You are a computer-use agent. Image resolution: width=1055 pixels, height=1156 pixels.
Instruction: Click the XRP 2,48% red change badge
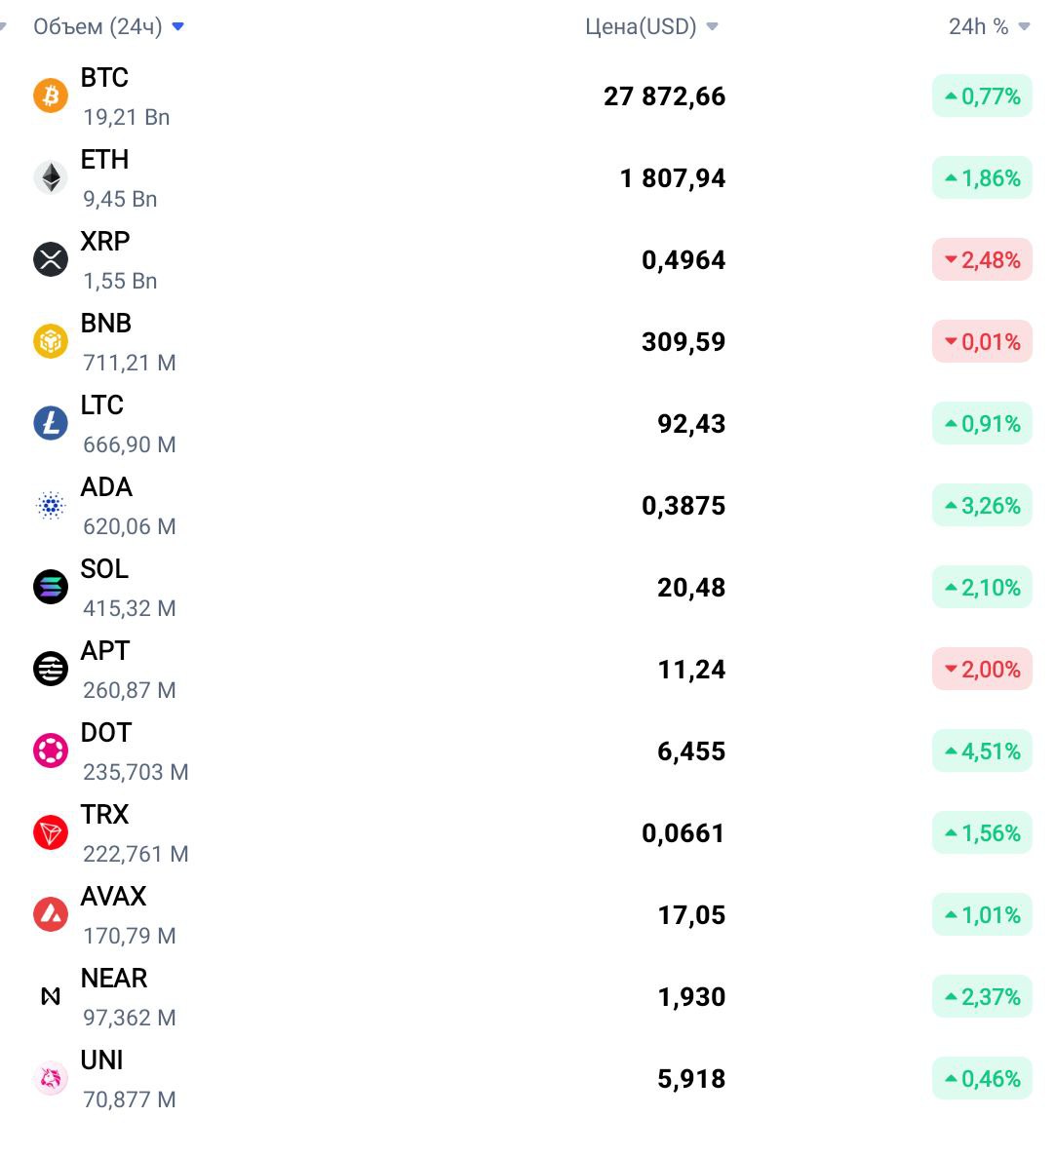click(982, 259)
